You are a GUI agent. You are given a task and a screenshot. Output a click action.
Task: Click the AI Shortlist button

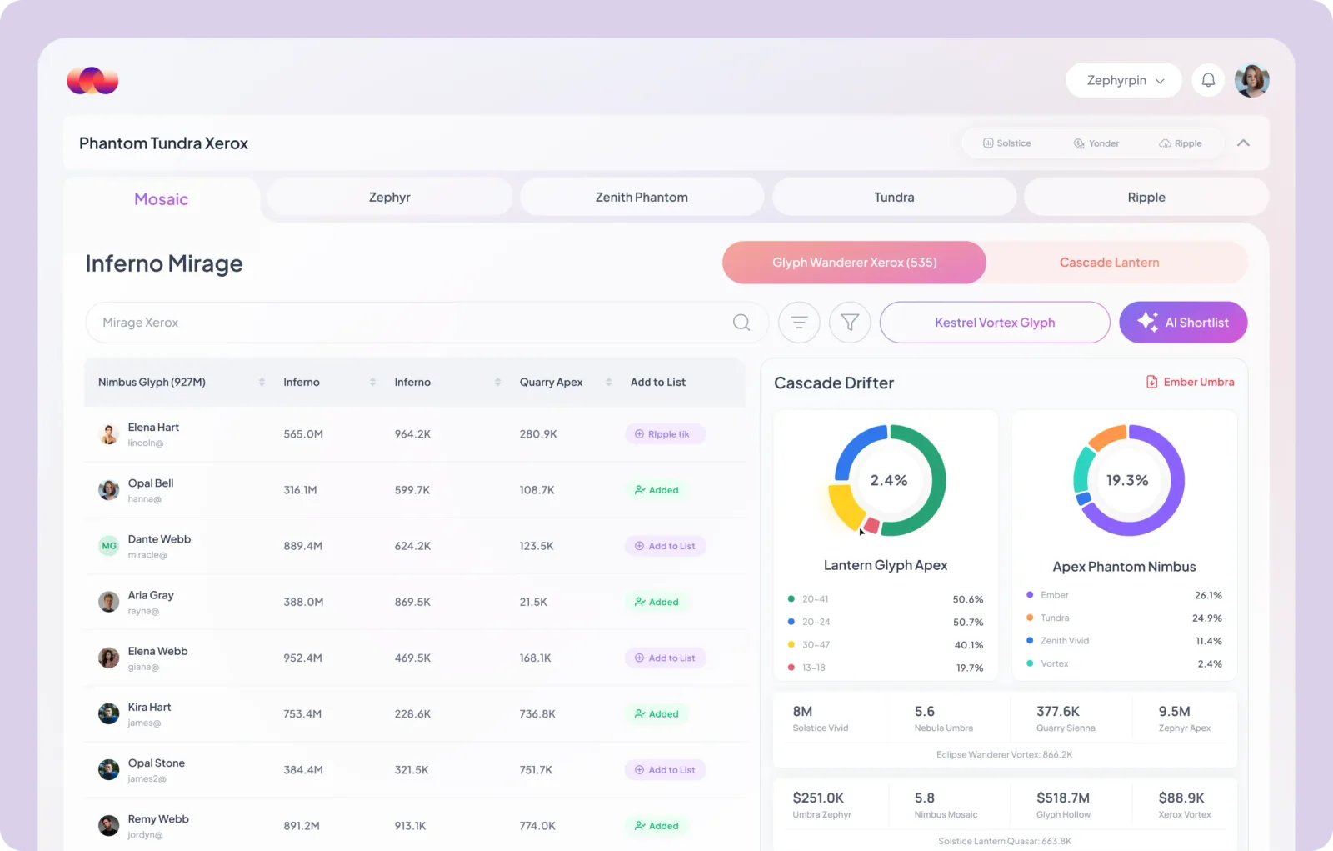[1183, 323]
